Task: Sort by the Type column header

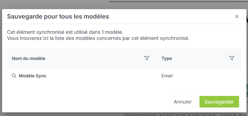Action: 167,58
